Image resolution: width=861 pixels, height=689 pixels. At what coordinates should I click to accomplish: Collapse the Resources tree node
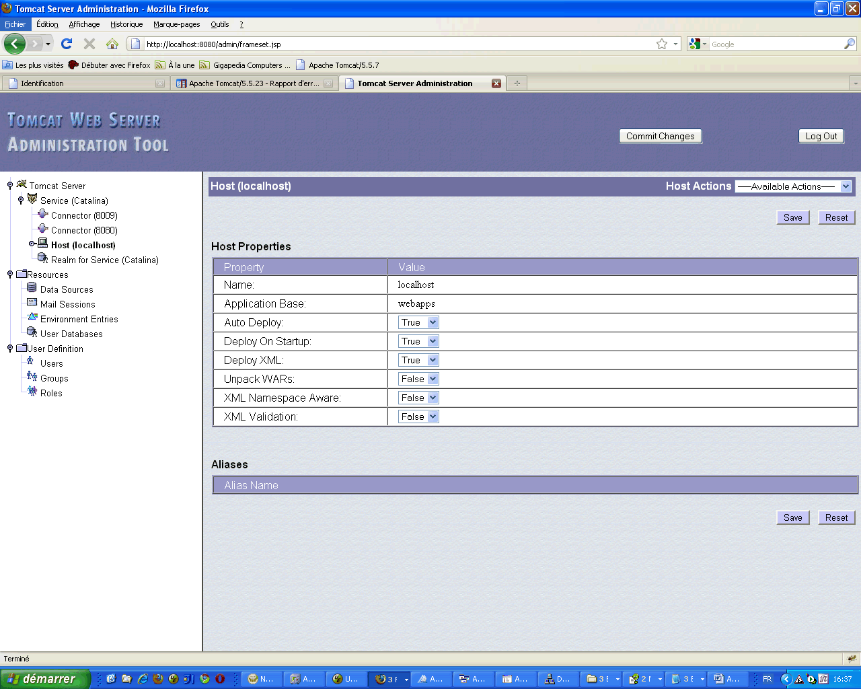tap(10, 275)
